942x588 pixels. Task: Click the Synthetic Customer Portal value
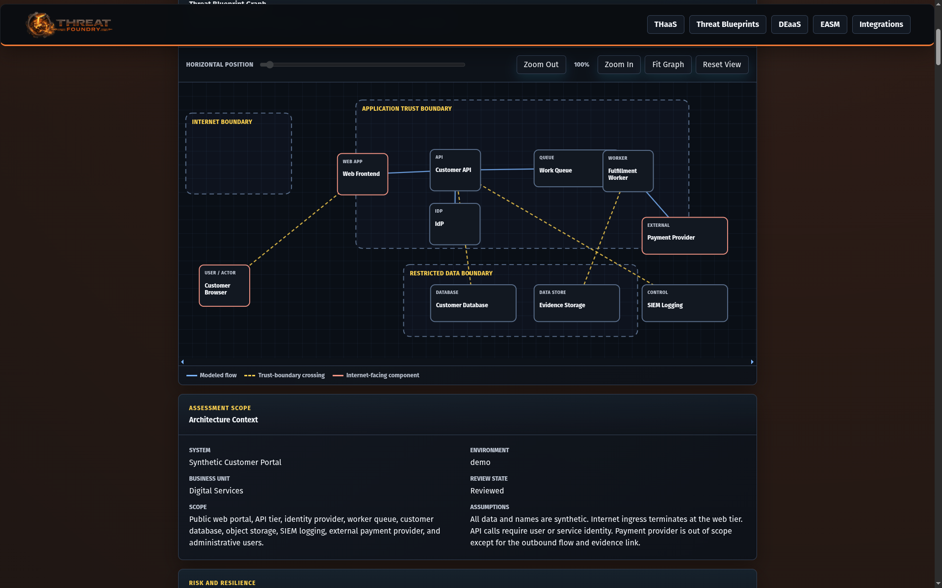(235, 463)
